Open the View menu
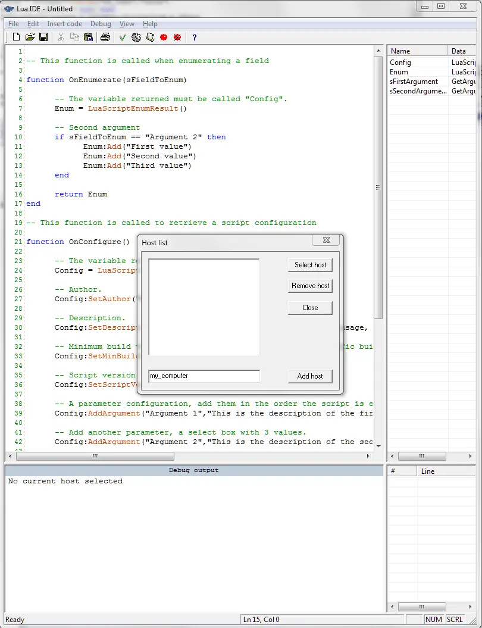 click(x=127, y=24)
